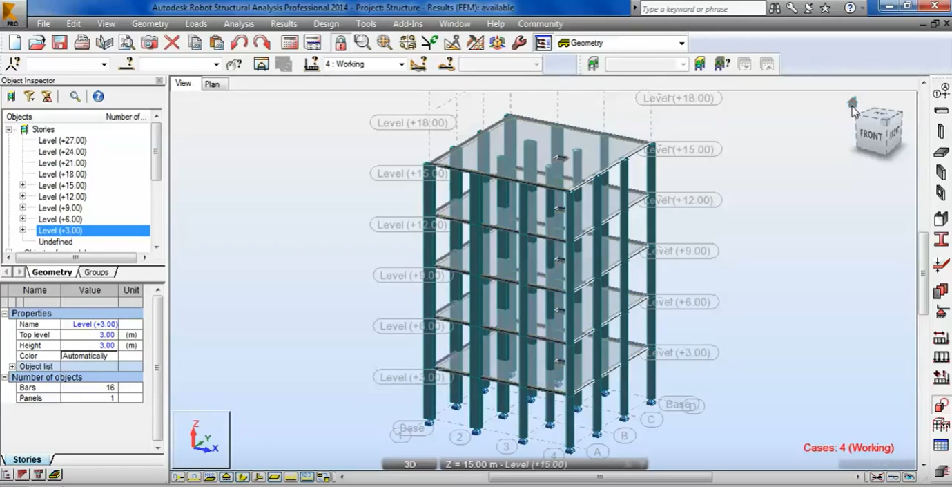The image size is (952, 487).
Task: Click the FRONT face of the view cube
Action: coord(871,135)
